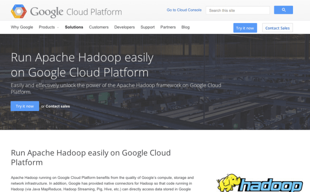The image size is (310, 192).
Task: Open the Solutions menu item
Action: [74, 27]
